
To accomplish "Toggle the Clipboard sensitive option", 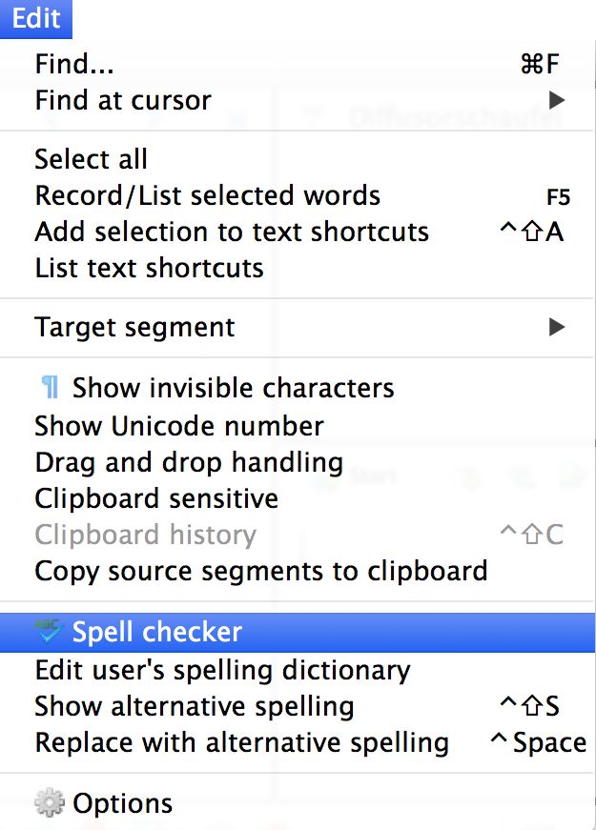I will click(156, 498).
